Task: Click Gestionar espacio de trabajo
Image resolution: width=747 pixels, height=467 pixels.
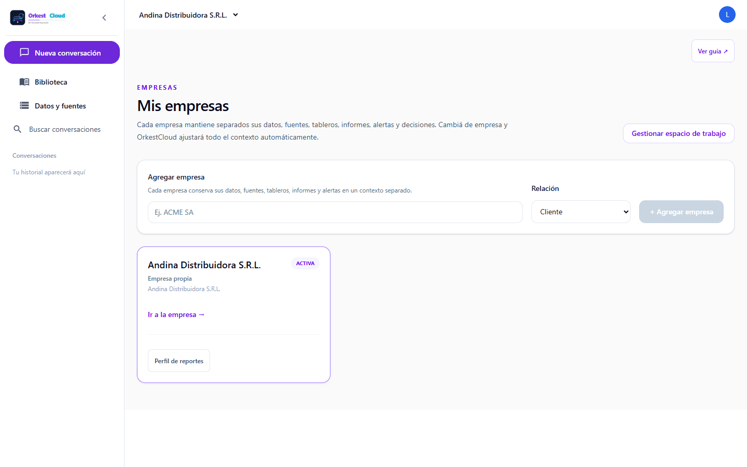Action: coord(679,133)
